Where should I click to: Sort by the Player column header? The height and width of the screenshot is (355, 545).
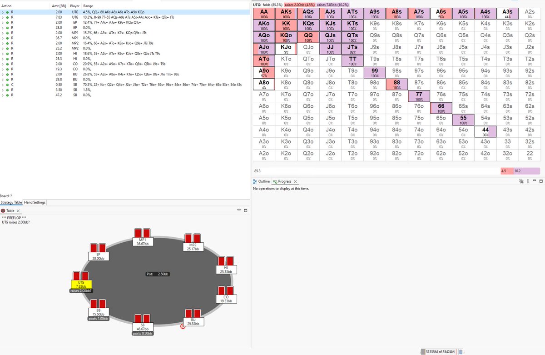(x=75, y=6)
